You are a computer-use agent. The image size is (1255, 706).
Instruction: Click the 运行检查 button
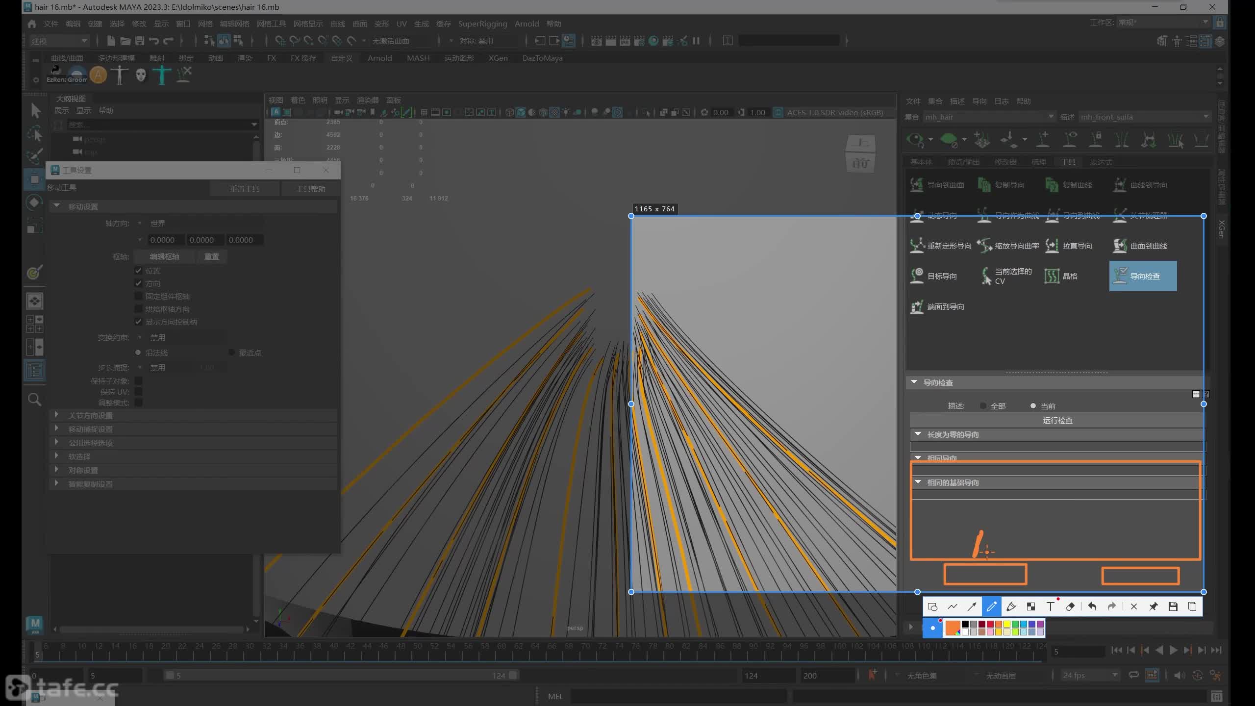pyautogui.click(x=1057, y=420)
